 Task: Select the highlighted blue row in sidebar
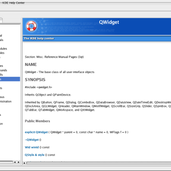pos(10,79)
